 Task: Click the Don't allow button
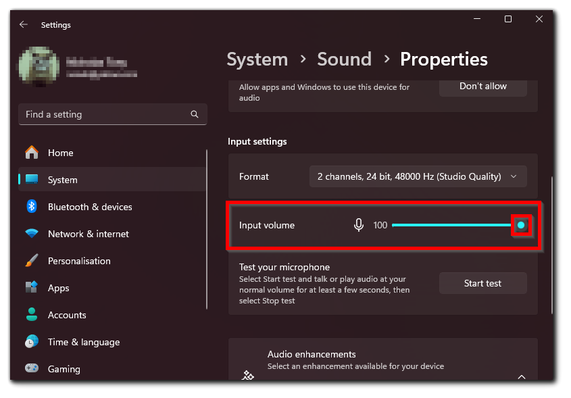pos(482,86)
